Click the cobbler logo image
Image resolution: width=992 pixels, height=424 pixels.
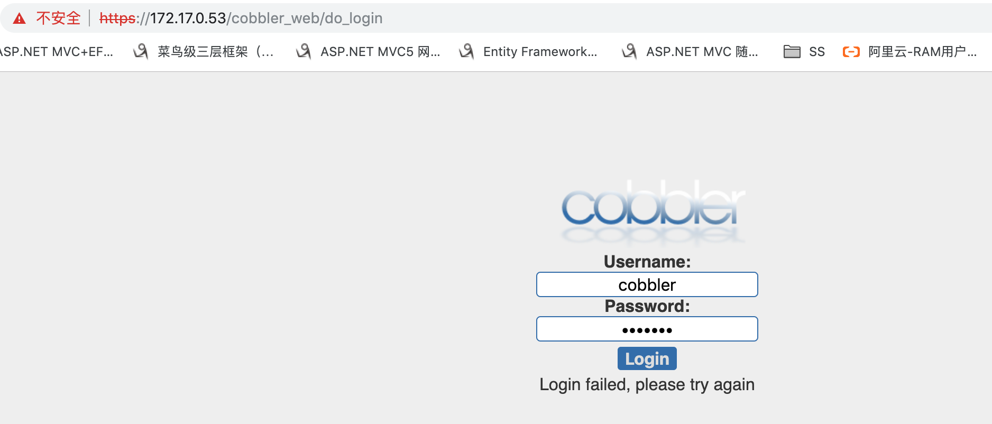coord(653,211)
